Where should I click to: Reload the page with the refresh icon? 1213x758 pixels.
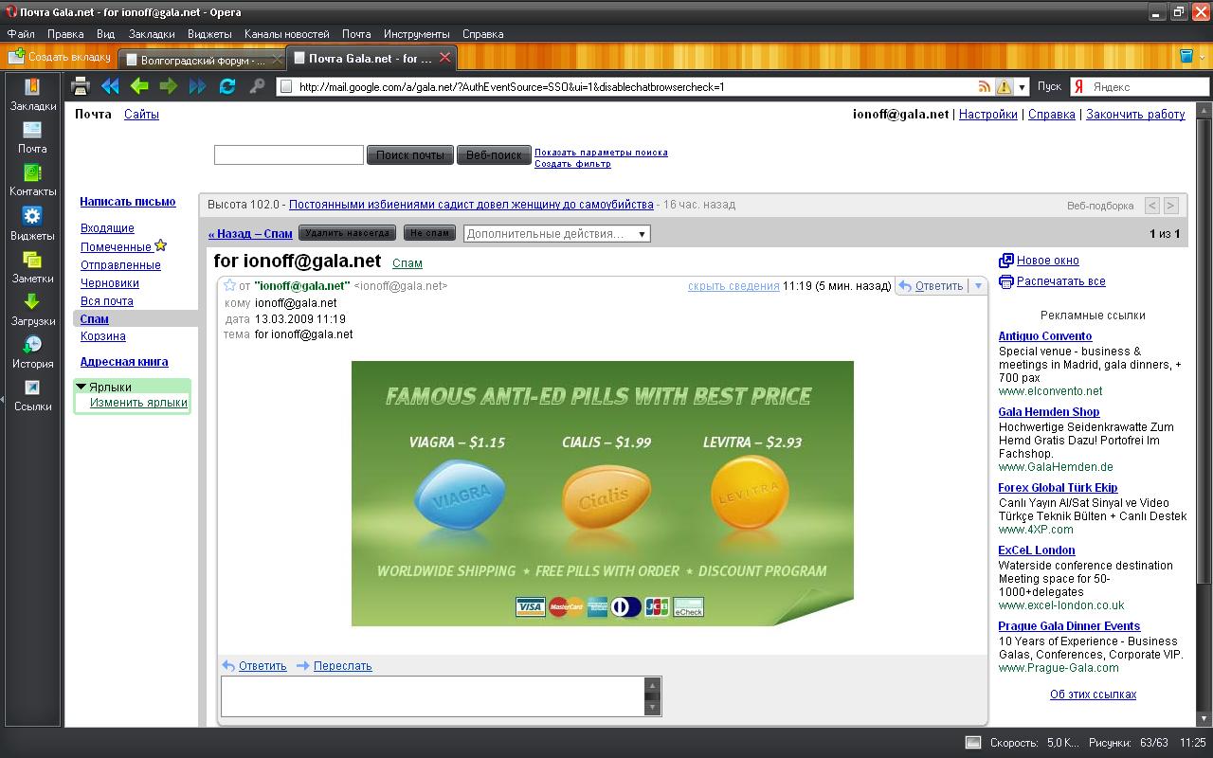(x=227, y=86)
